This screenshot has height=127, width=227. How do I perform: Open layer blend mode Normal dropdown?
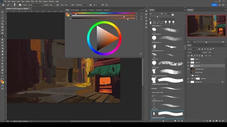coord(195,53)
